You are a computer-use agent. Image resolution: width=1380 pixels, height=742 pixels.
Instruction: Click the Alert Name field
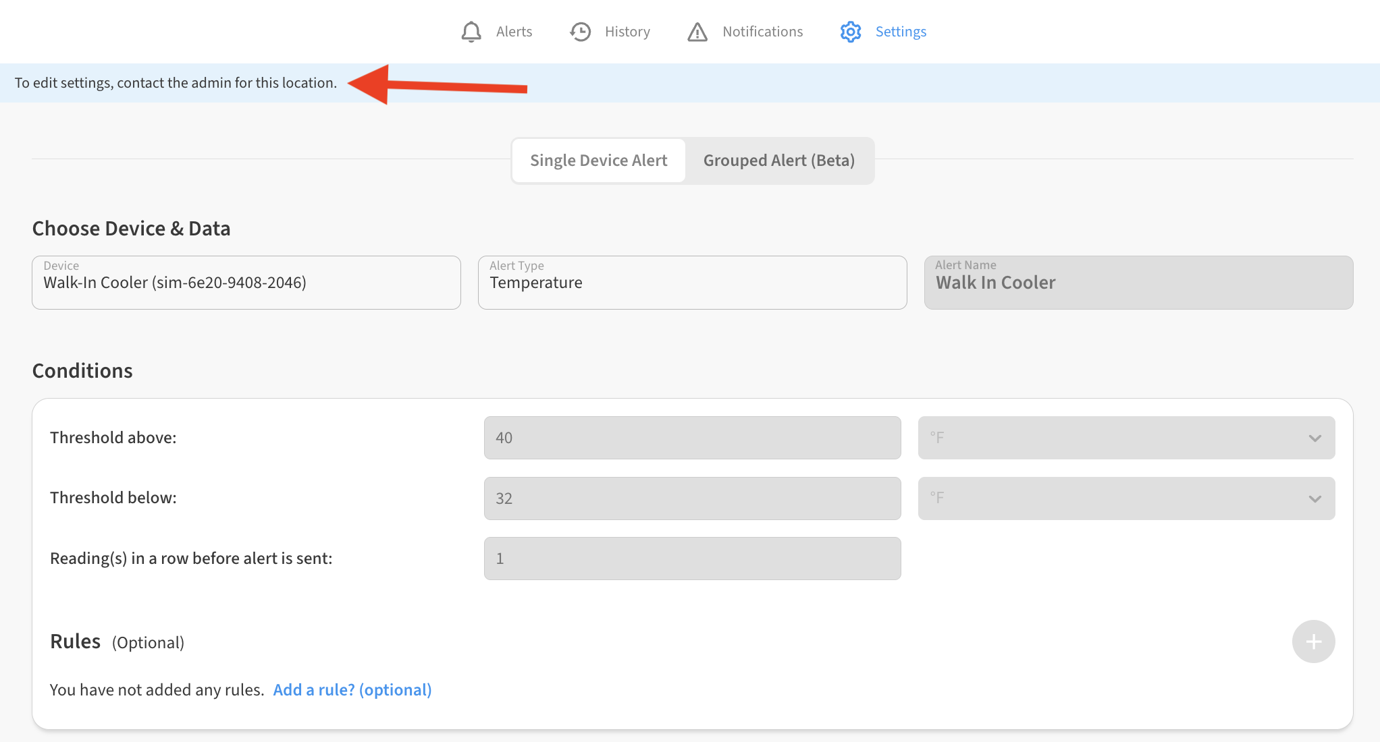[1138, 283]
